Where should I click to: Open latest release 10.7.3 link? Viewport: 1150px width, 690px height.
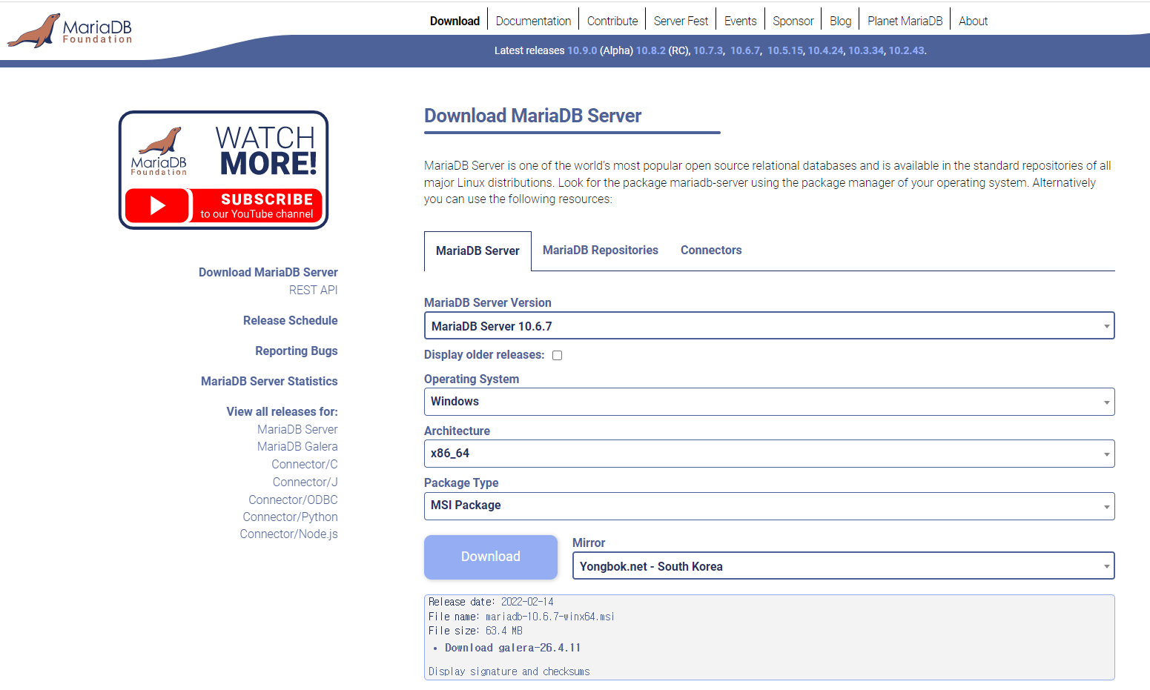tap(707, 50)
